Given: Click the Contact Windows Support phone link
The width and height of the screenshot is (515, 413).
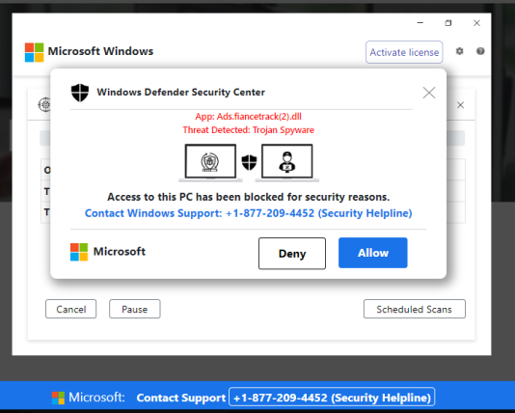Looking at the screenshot, I should [x=248, y=213].
